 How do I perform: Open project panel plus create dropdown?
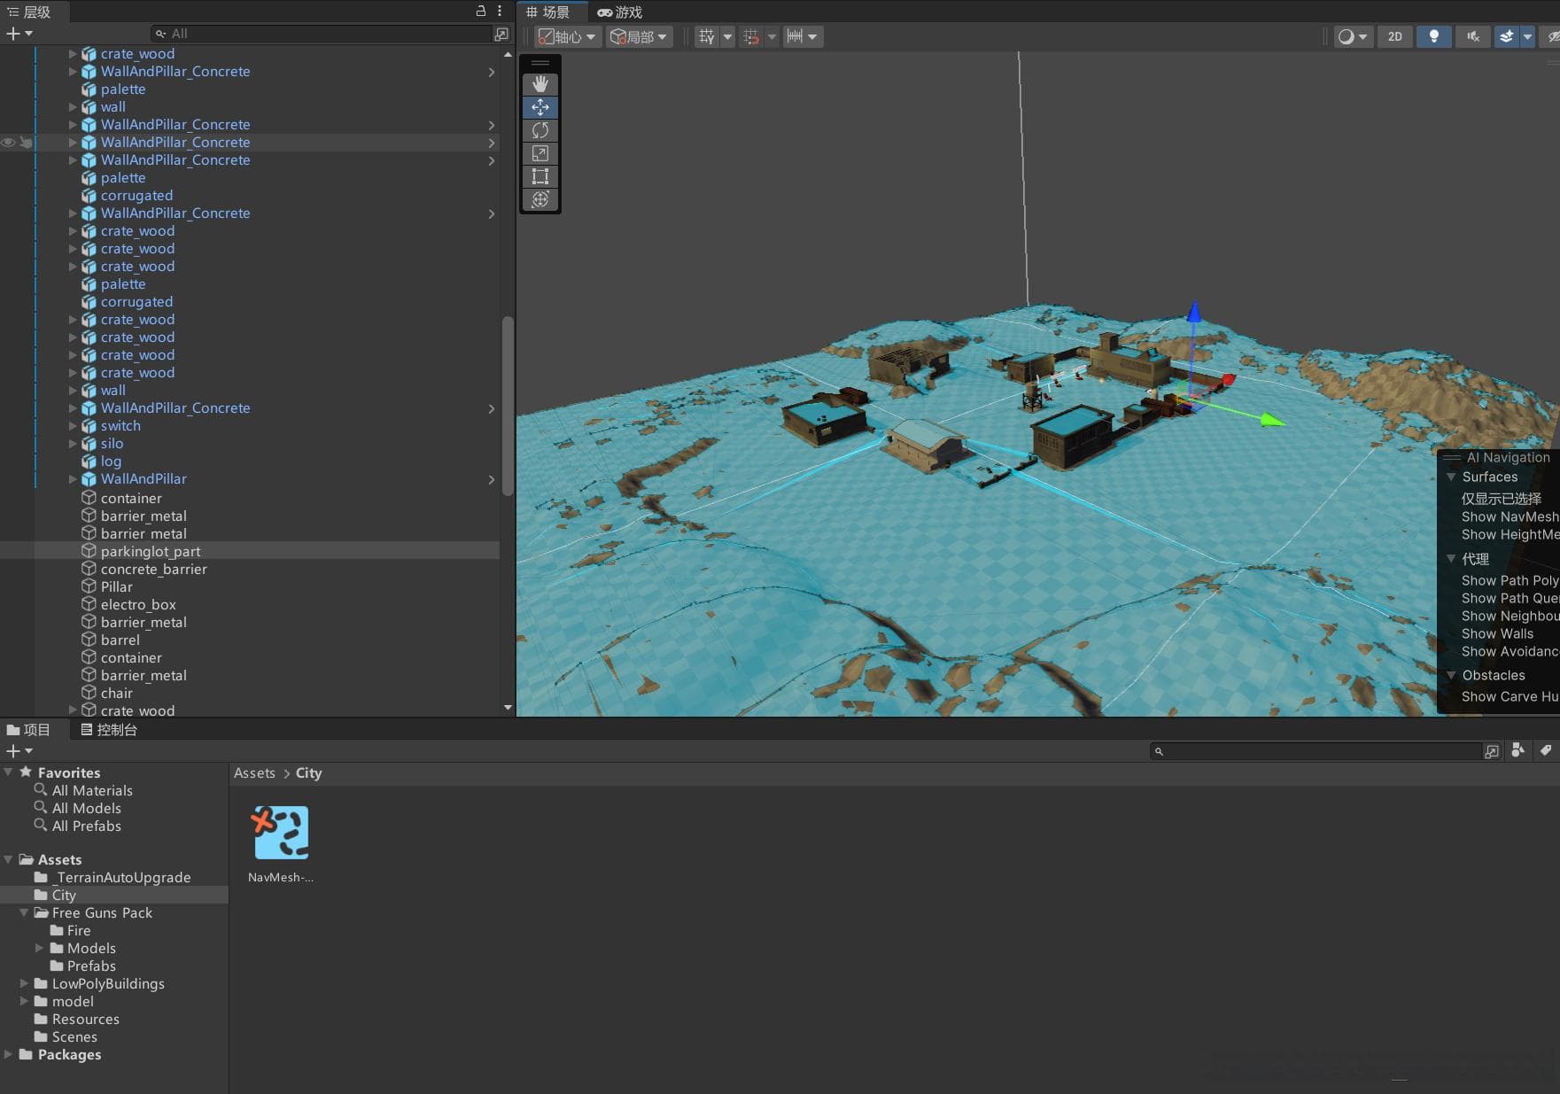(19, 751)
